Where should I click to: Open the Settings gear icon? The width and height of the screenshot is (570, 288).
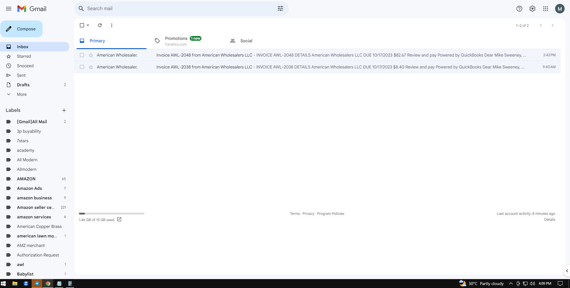(x=532, y=9)
